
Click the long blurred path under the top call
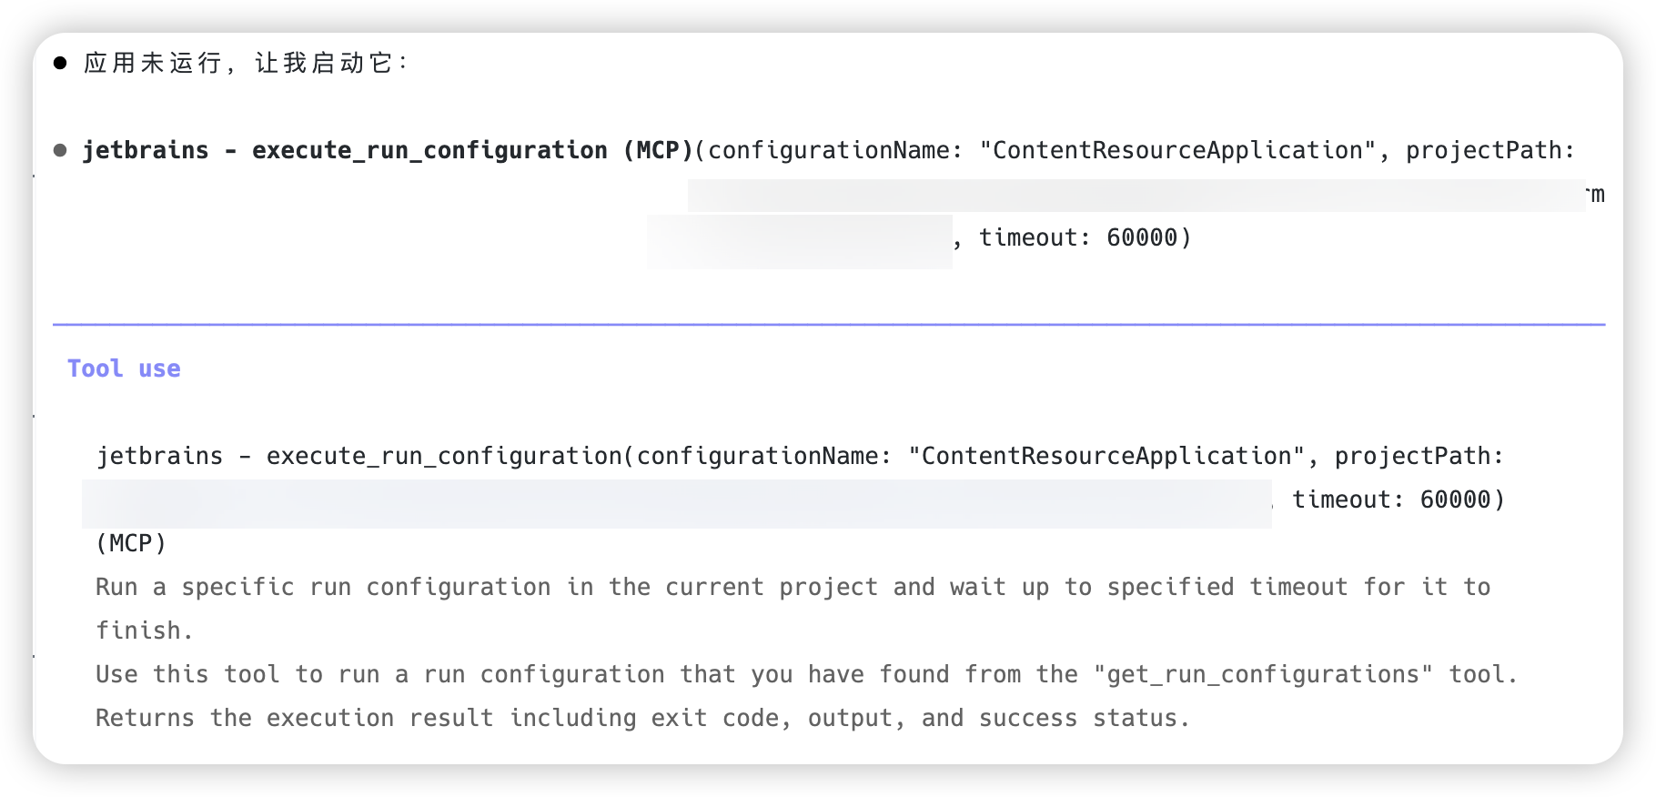point(1136,195)
